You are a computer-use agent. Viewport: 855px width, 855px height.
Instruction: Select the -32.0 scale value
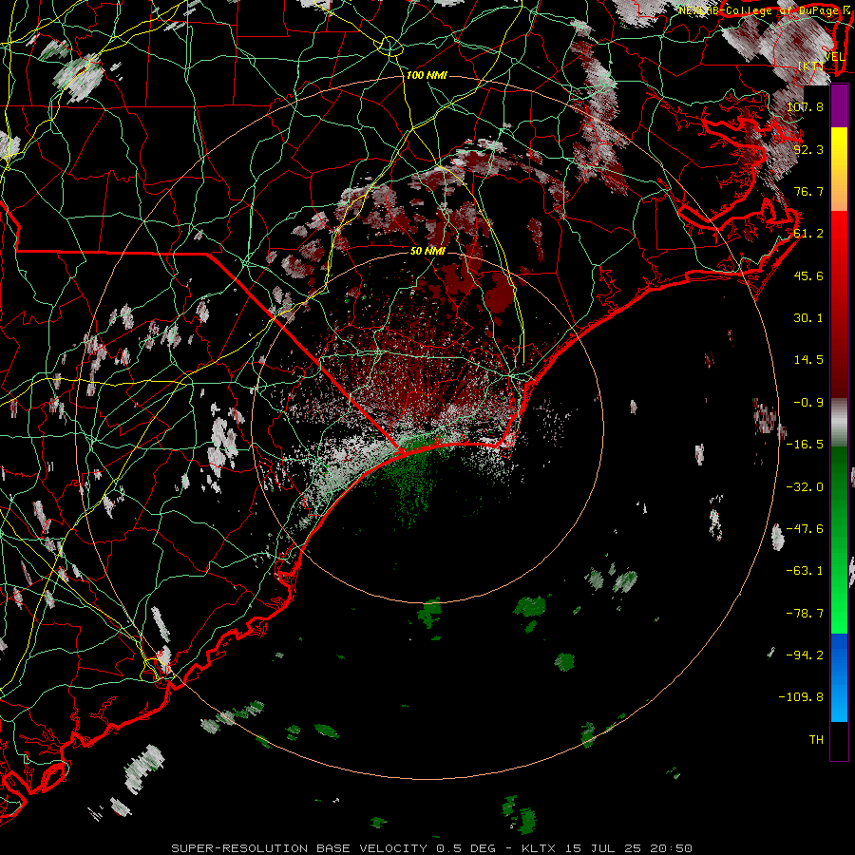click(805, 486)
